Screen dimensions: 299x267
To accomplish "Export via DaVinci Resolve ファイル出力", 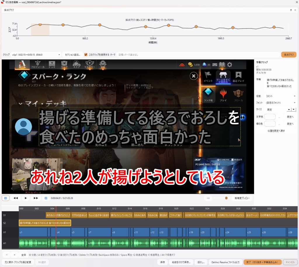I will pos(225,262).
